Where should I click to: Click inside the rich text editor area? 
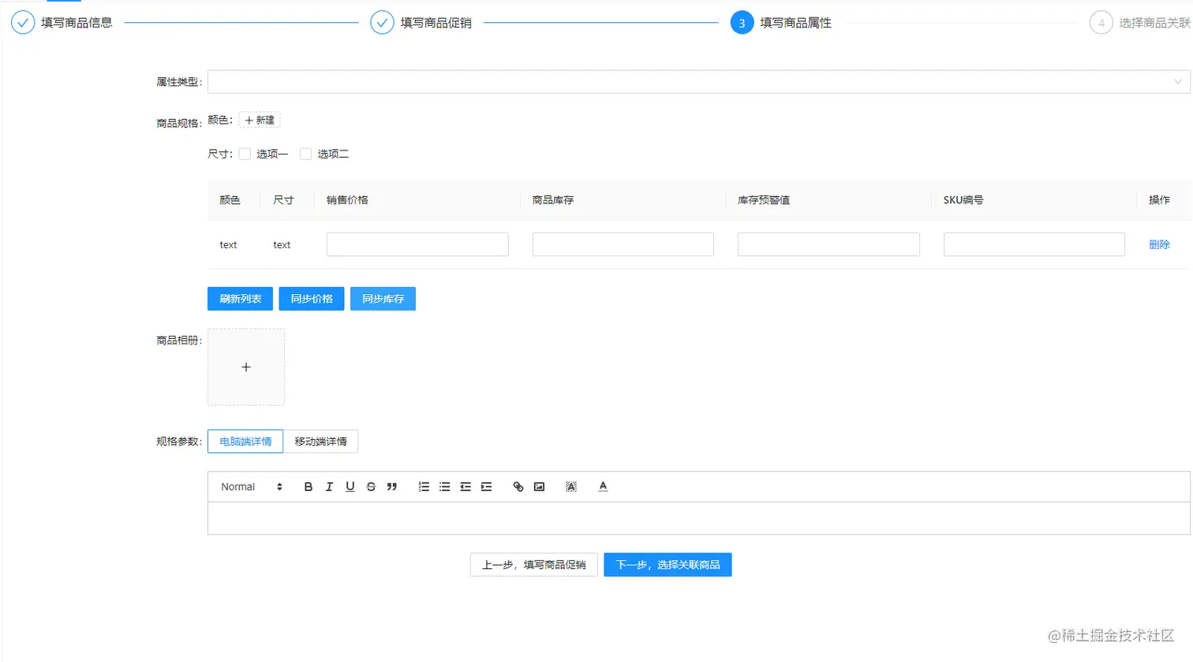[699, 519]
